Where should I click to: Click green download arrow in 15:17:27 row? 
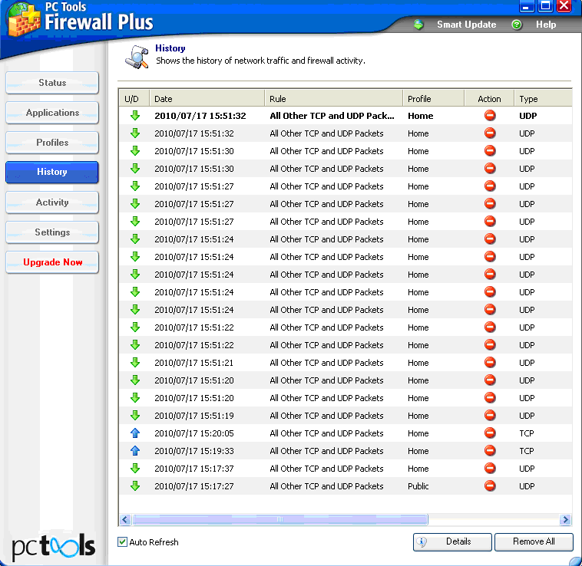tap(135, 486)
